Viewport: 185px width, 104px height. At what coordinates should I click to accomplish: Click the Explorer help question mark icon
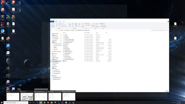coord(168,22)
